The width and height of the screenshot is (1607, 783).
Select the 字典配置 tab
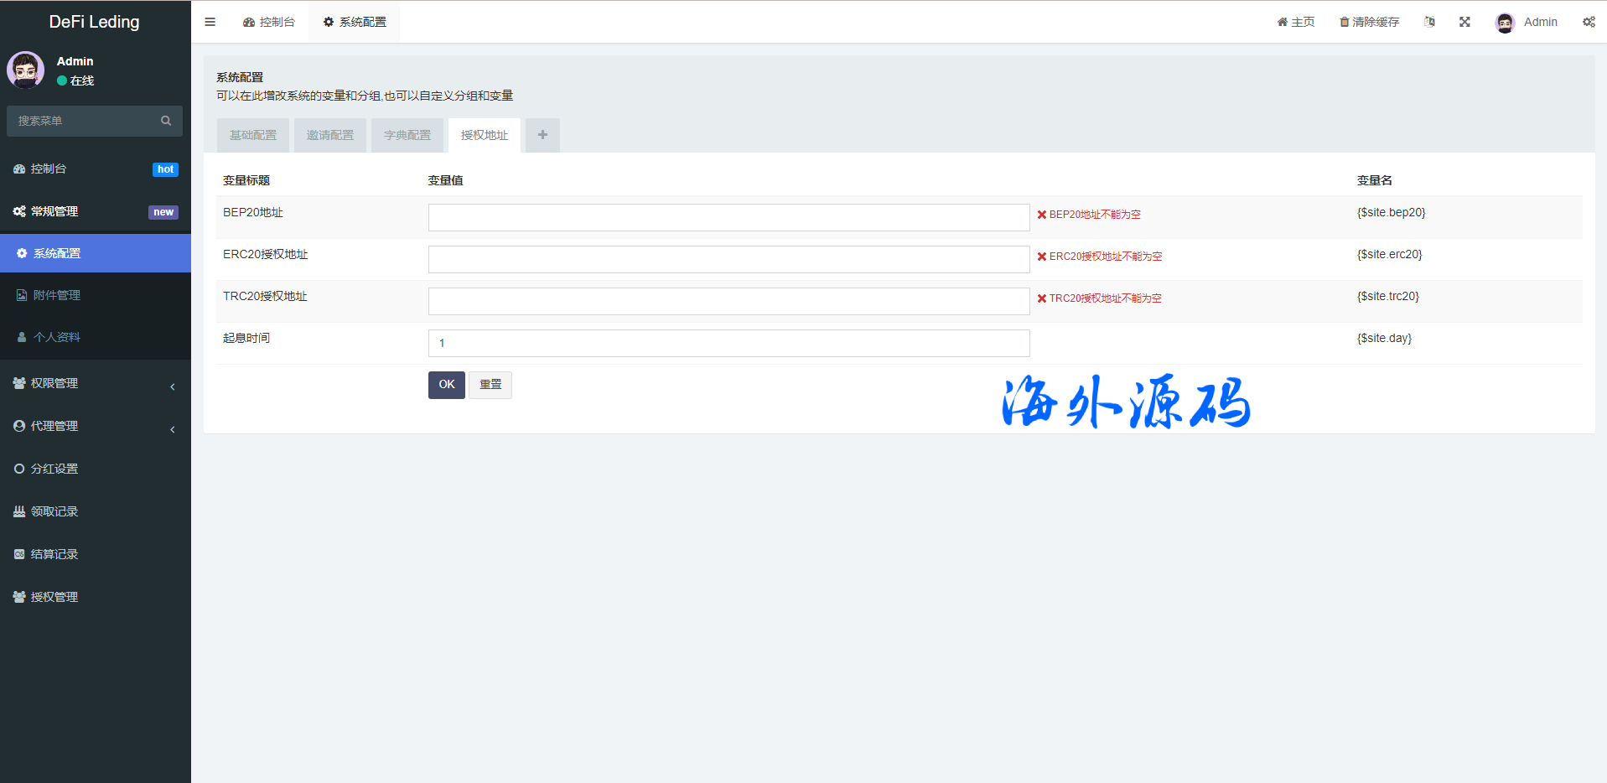[407, 135]
